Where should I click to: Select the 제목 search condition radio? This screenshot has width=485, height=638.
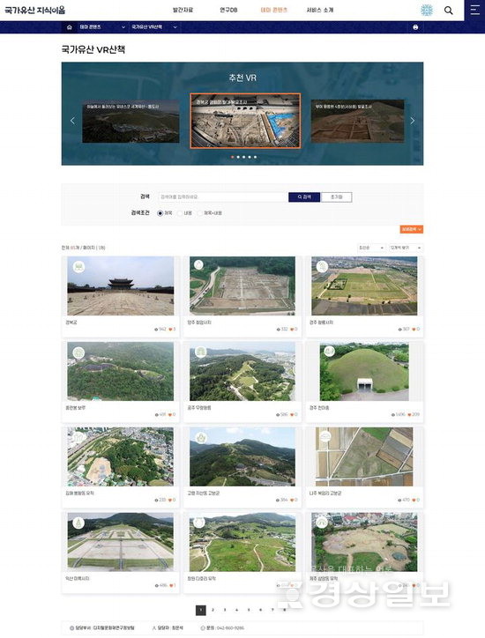click(160, 213)
